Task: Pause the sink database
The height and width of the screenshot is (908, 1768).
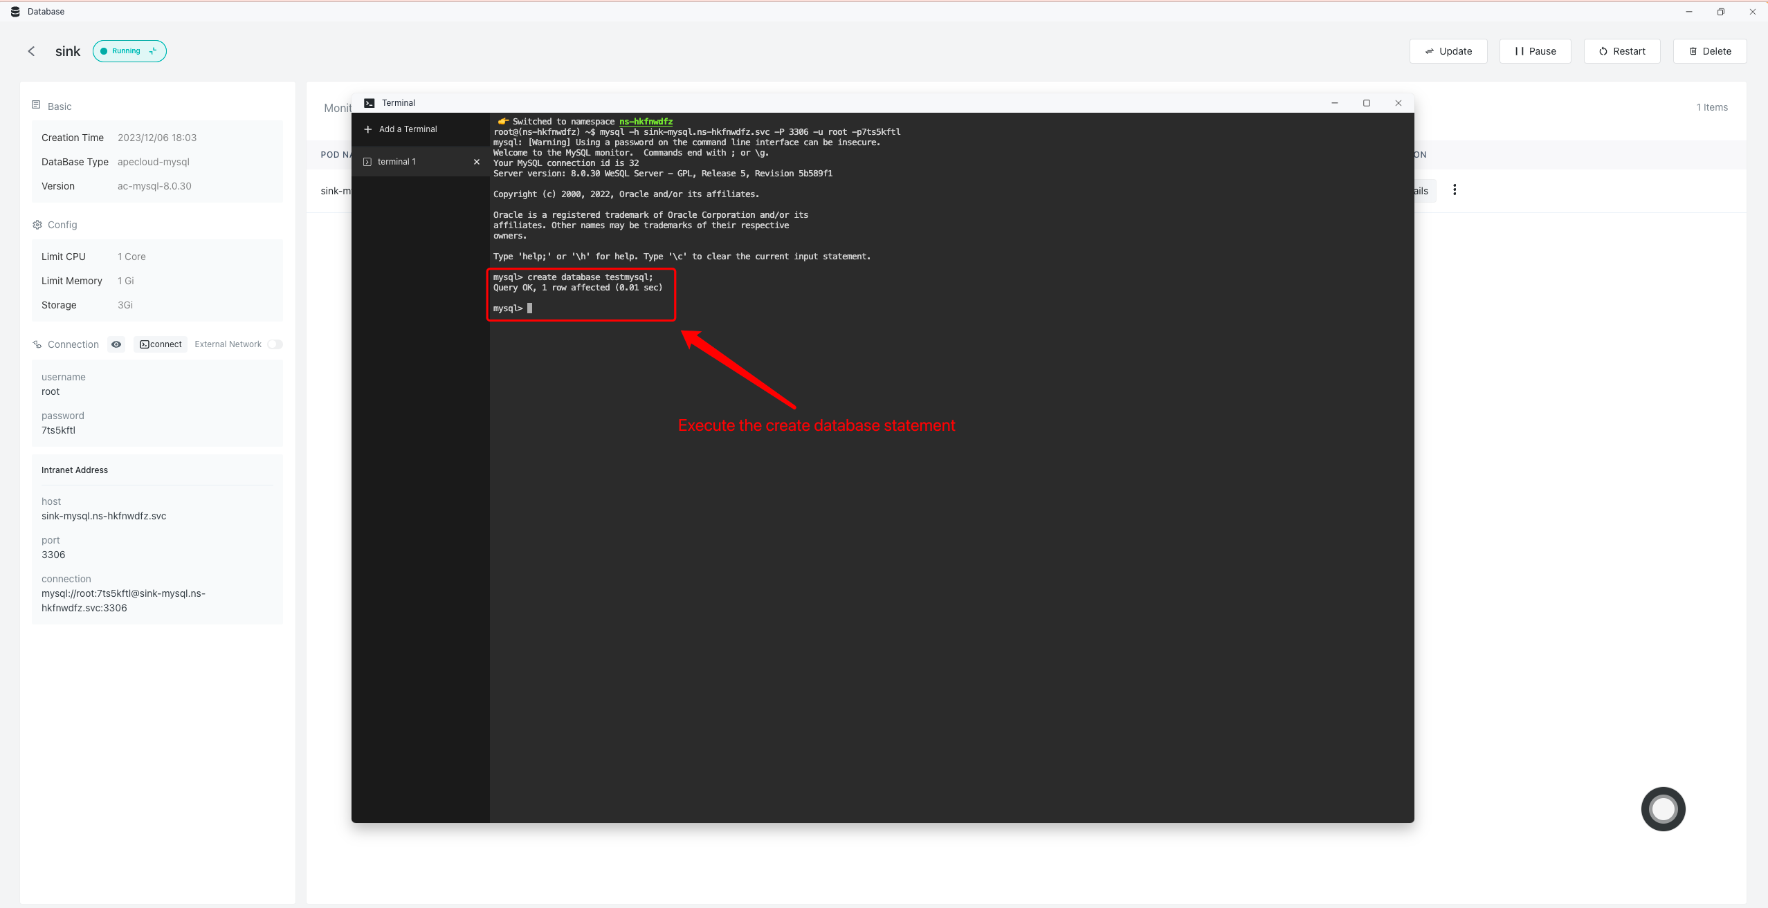Action: pos(1535,51)
